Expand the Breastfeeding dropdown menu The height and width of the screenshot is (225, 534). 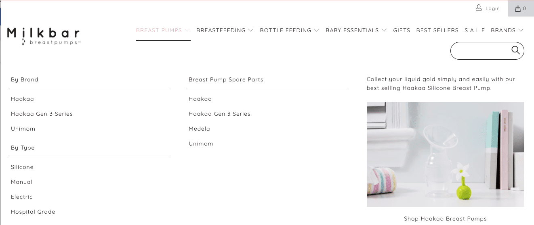(x=225, y=30)
